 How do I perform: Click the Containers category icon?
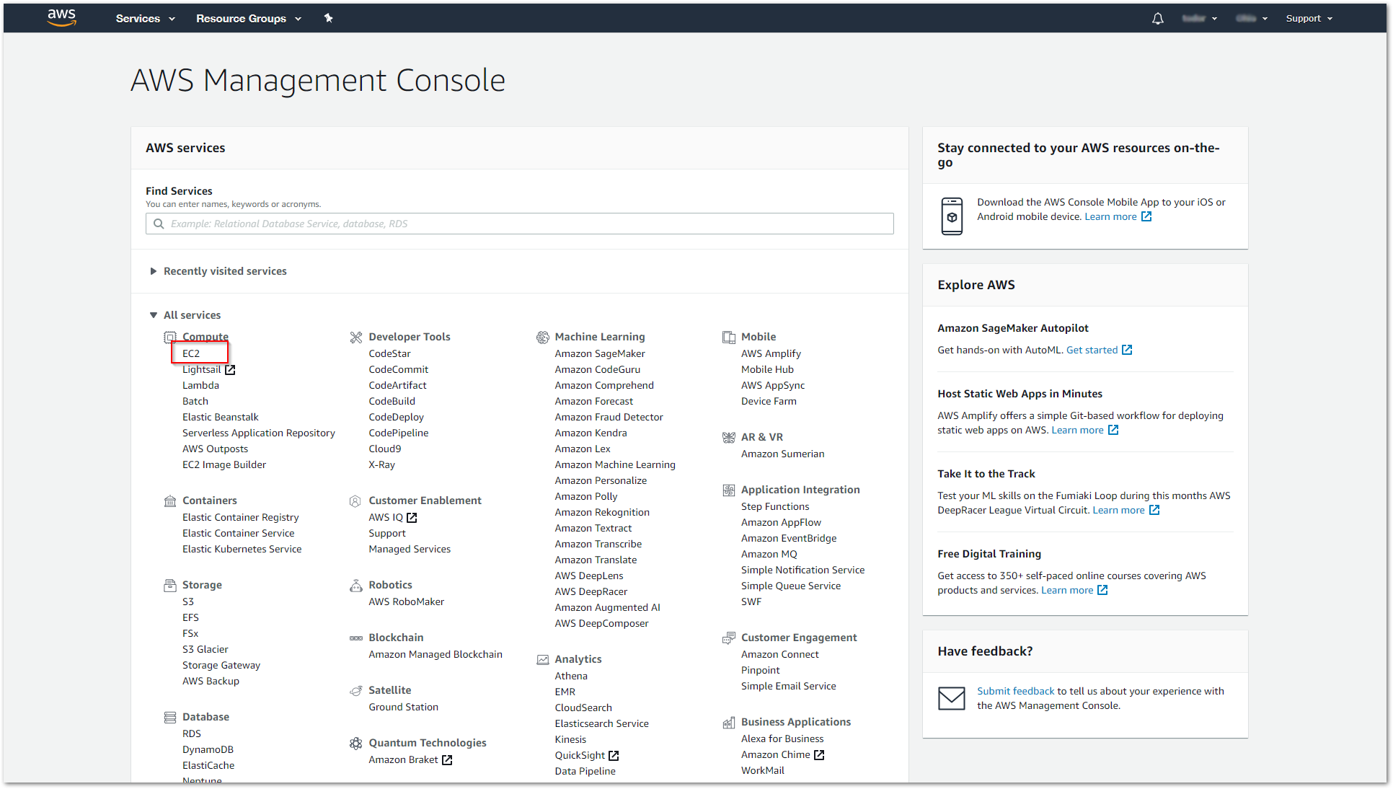(x=170, y=501)
